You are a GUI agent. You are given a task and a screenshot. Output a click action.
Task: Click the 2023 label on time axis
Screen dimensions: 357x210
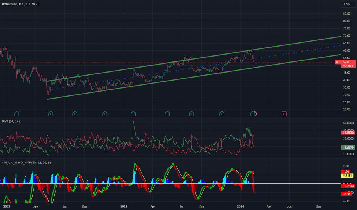click(x=124, y=207)
